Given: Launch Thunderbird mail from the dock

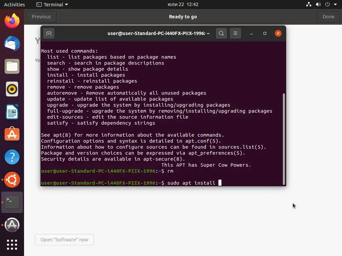Looking at the screenshot, I should point(12,44).
